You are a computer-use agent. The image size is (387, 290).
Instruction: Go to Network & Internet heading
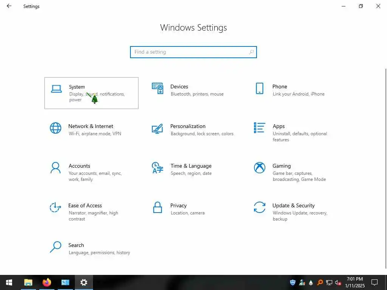click(91, 126)
